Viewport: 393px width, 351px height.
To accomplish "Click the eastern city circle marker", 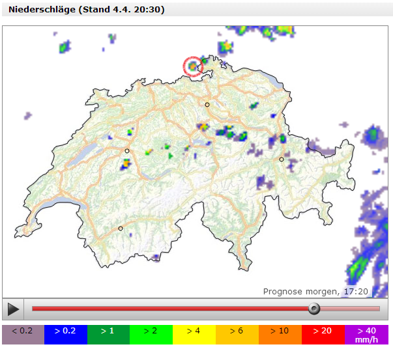I will click(282, 160).
